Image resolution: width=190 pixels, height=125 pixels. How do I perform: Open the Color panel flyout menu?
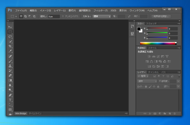coord(179,23)
